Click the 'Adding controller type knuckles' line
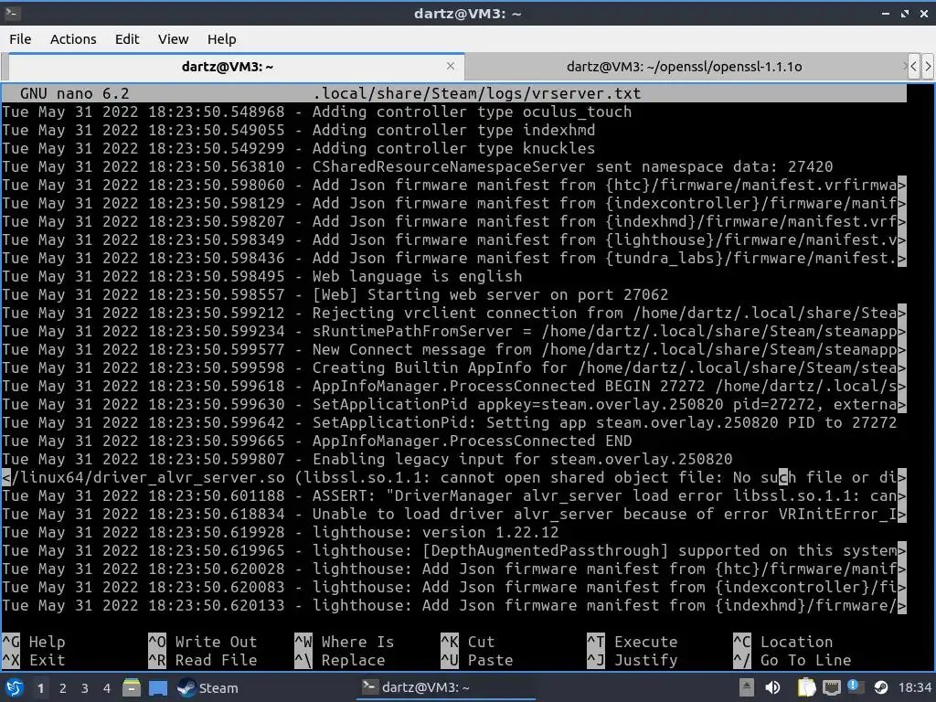 coord(299,148)
